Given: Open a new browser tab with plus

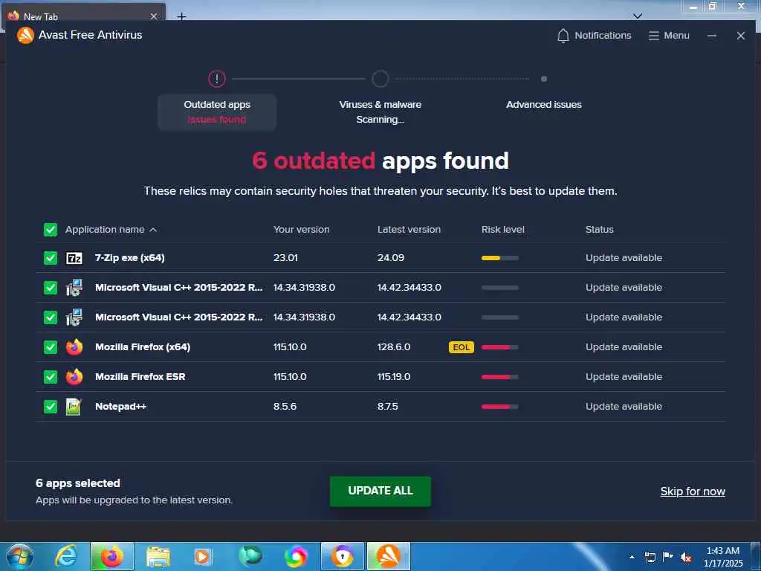Looking at the screenshot, I should (181, 17).
